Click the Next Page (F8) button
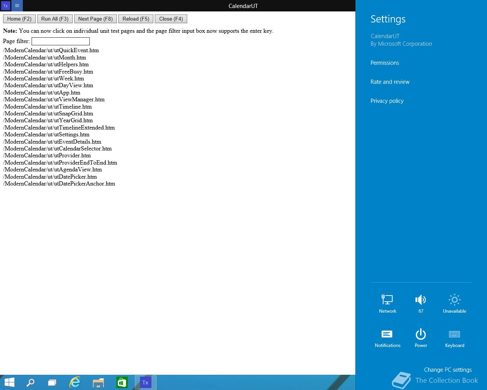 pyautogui.click(x=95, y=19)
